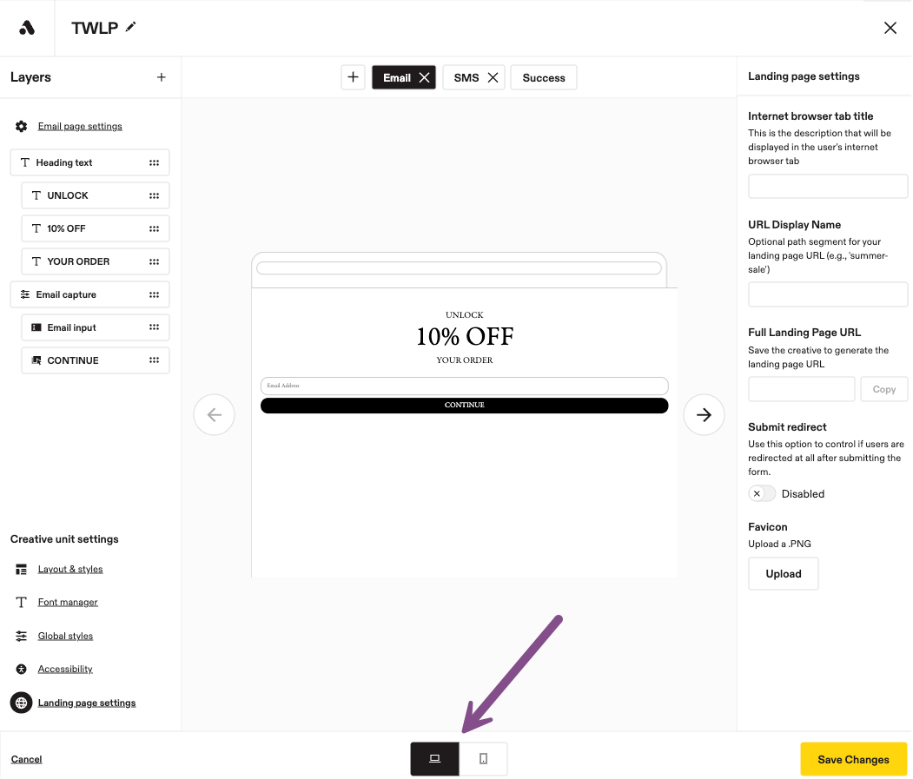
Task: Switch to mobile preview mode
Action: tap(483, 759)
